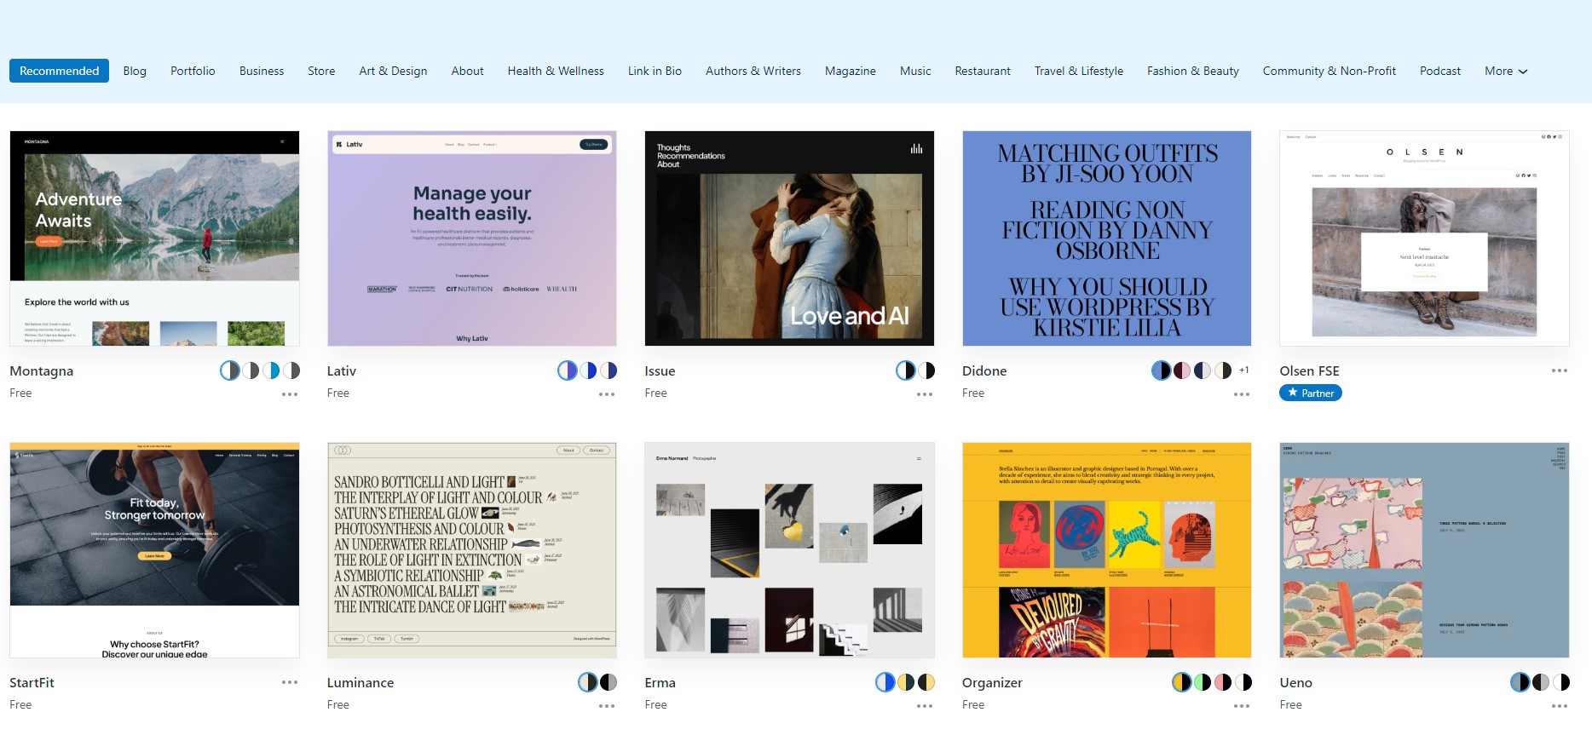Open the Ueno theme title link
Image resolution: width=1592 pixels, height=735 pixels.
click(1295, 682)
